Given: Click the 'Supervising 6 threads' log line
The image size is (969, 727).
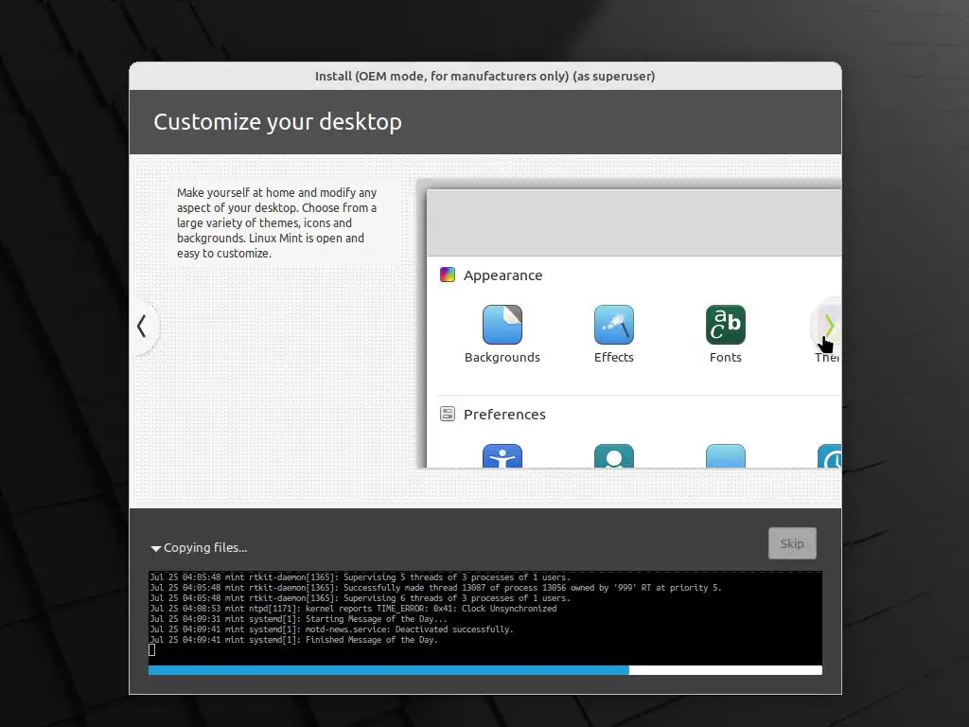Looking at the screenshot, I should 360,598.
